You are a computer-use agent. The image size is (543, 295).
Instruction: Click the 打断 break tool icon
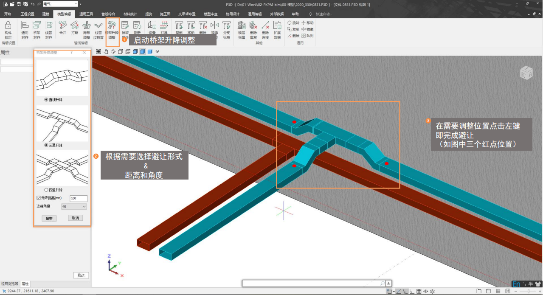(x=75, y=28)
